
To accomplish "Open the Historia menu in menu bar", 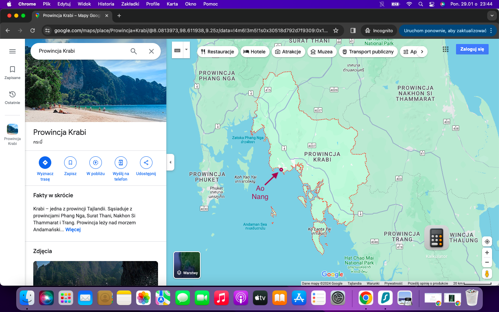I will (x=106, y=4).
